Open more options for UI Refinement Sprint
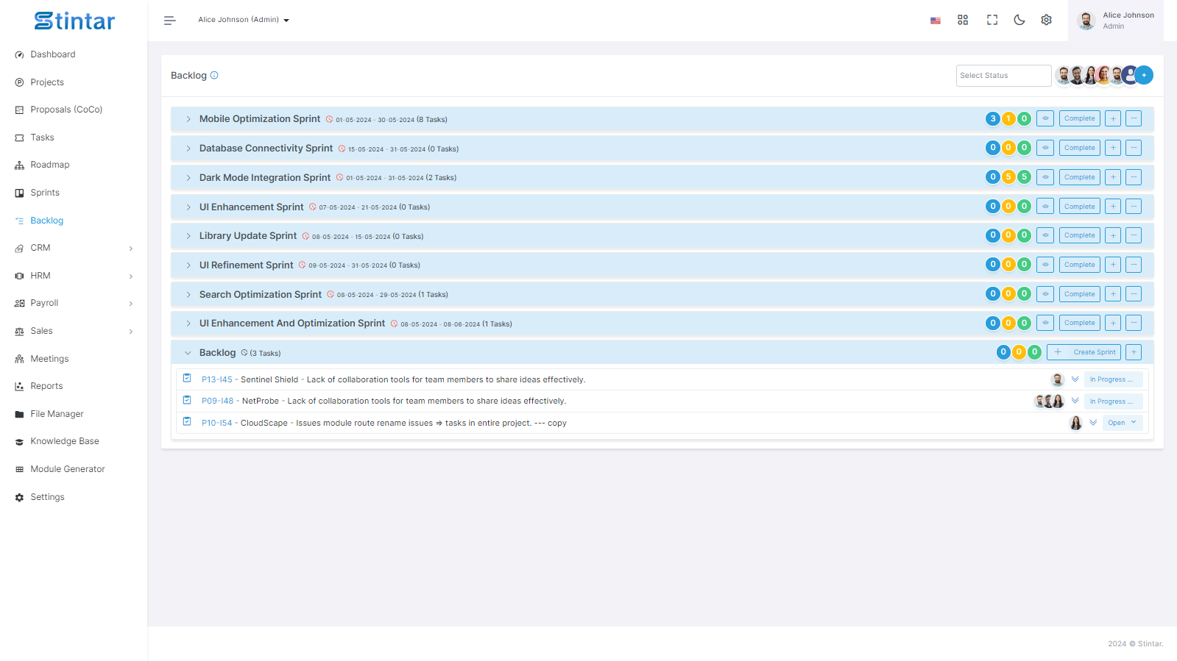Viewport: 1177px width, 661px height. [1134, 265]
